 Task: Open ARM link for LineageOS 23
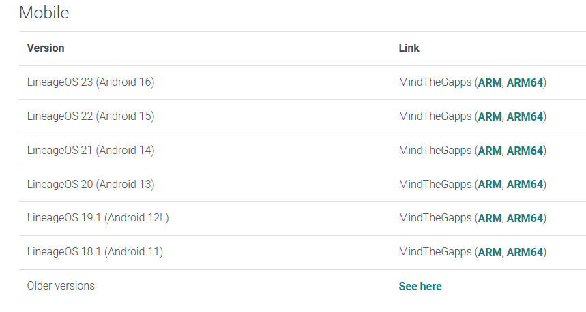490,82
